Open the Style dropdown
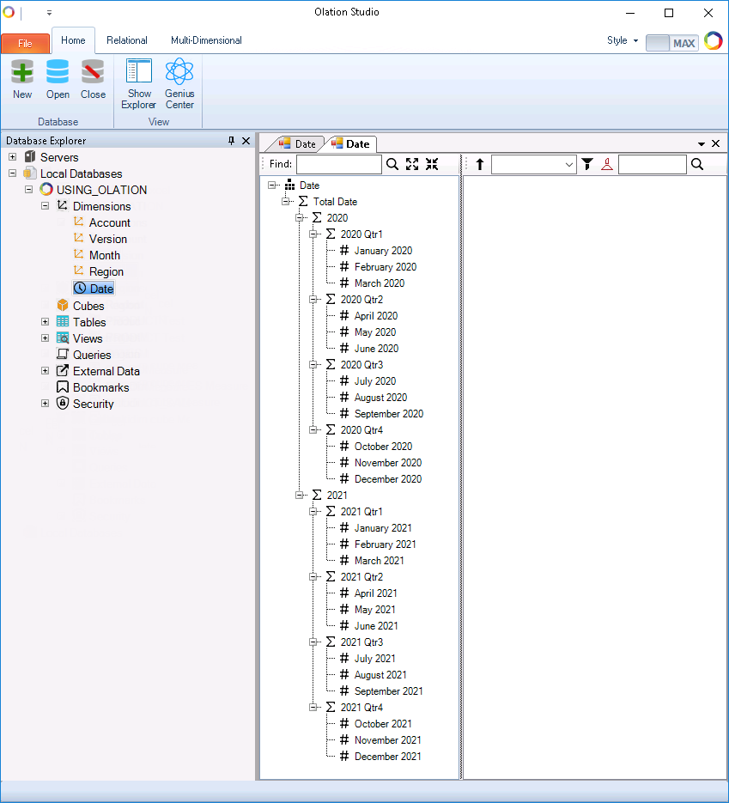 pos(622,40)
